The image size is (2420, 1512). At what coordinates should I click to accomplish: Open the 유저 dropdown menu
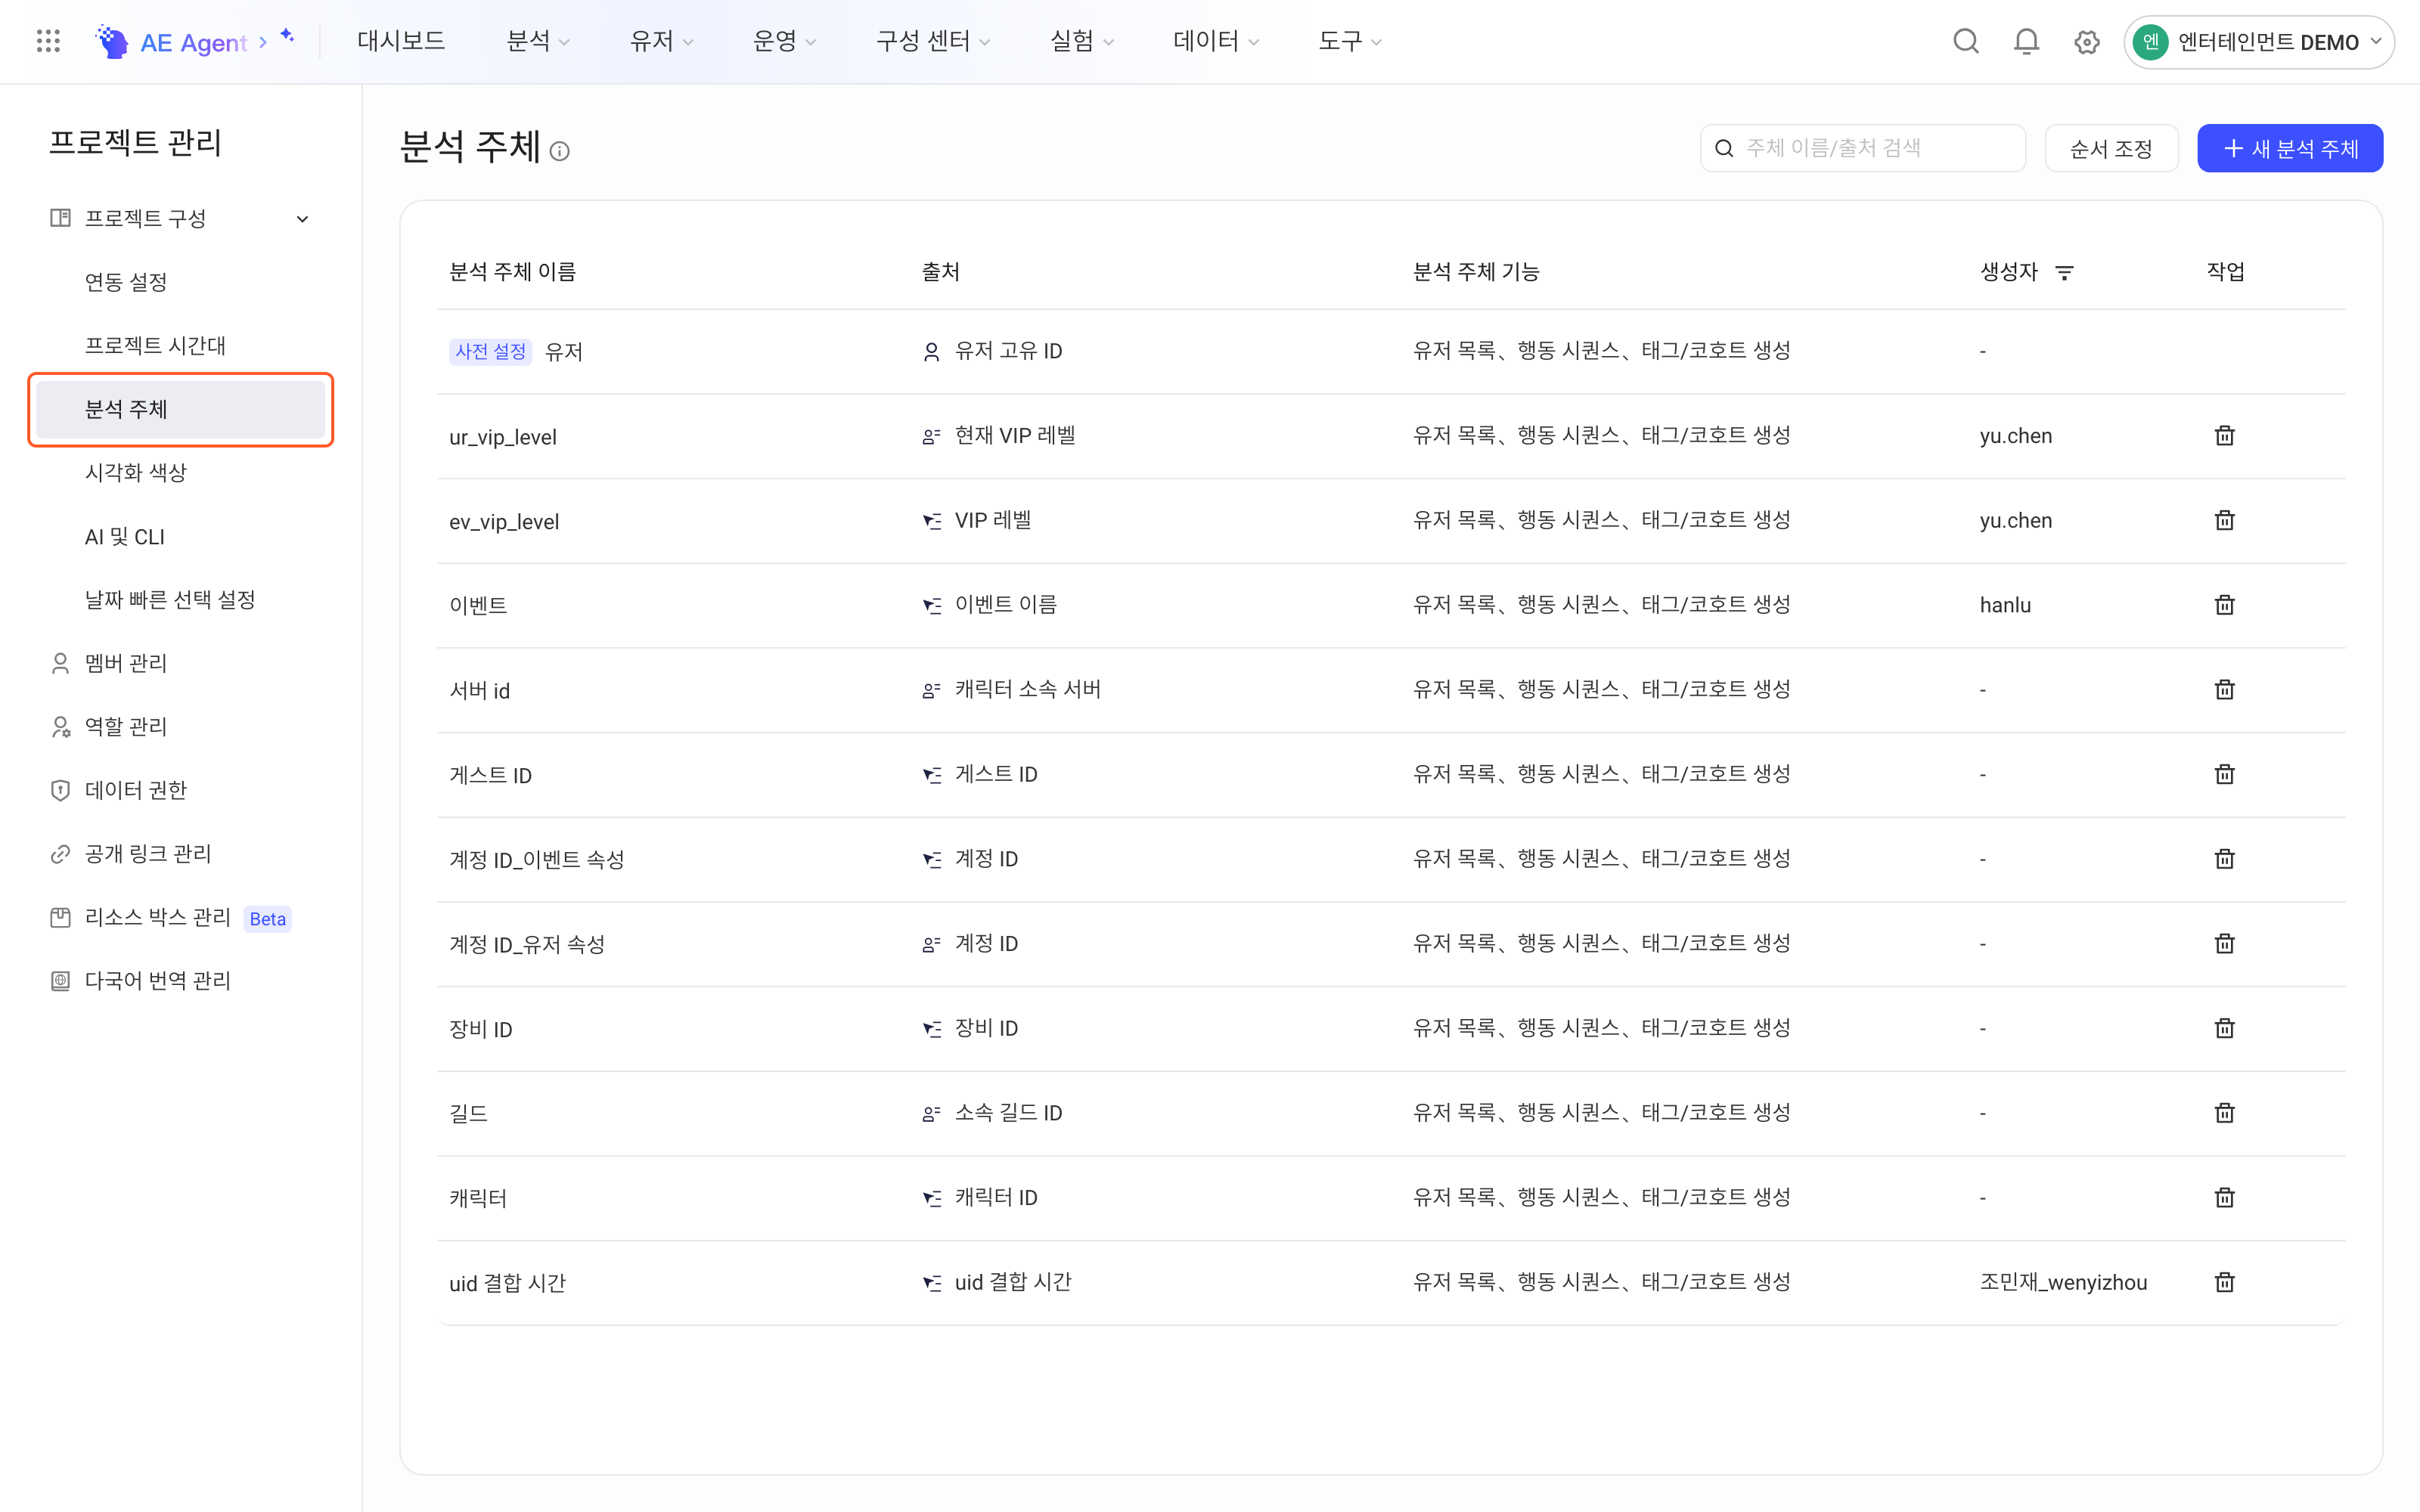661,41
